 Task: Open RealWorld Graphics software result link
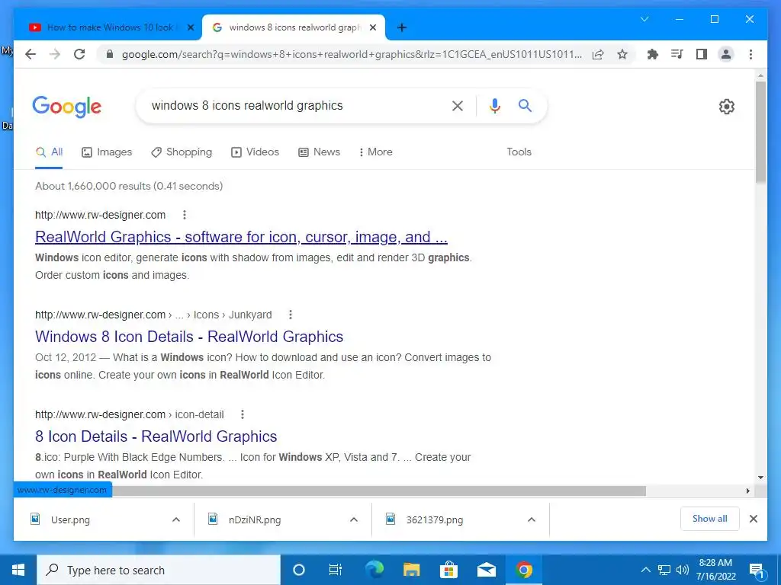pyautogui.click(x=241, y=238)
